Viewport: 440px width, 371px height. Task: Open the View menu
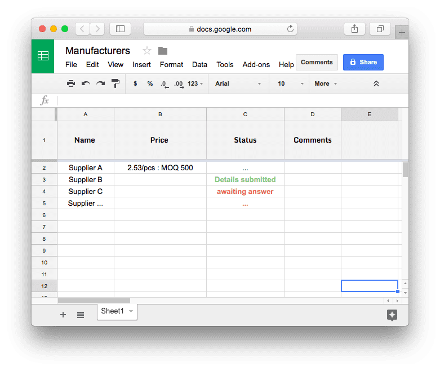115,65
